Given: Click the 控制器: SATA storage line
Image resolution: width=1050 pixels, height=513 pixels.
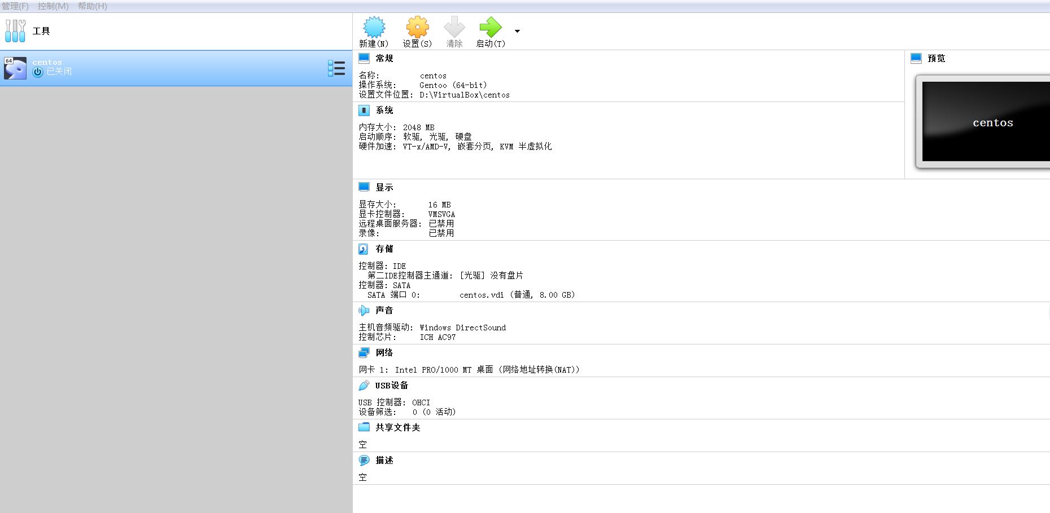Looking at the screenshot, I should [x=384, y=285].
